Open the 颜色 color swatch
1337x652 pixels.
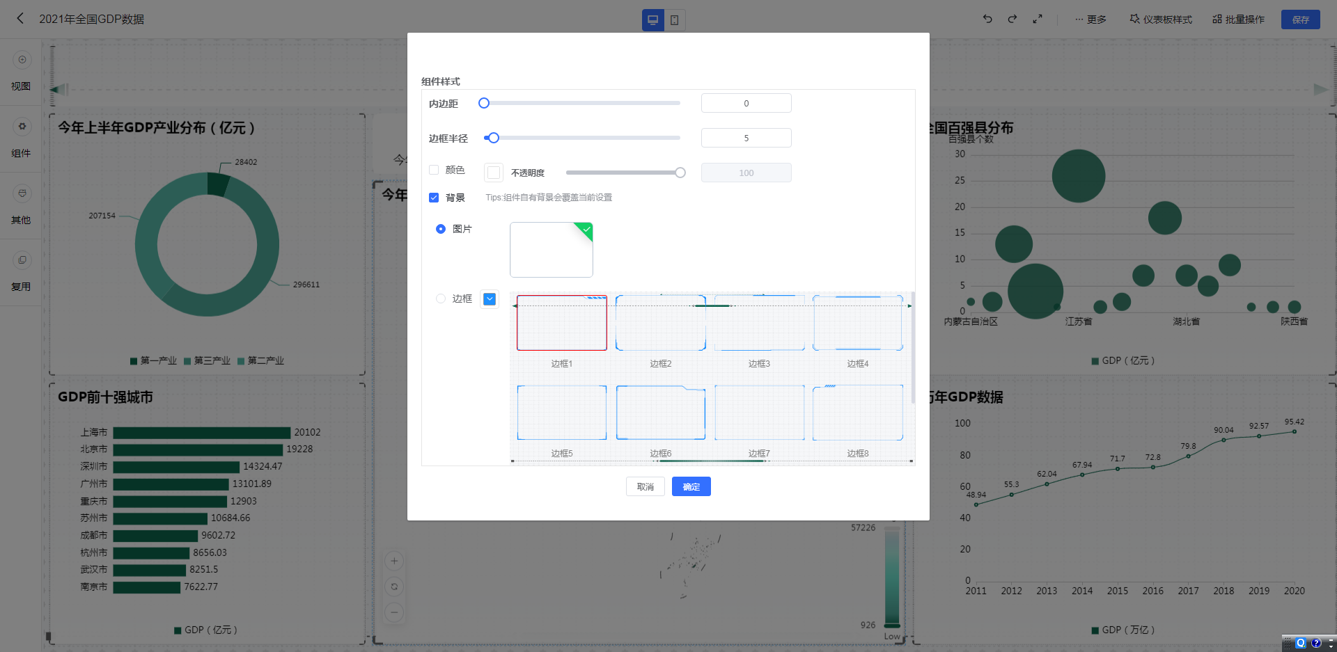click(493, 172)
